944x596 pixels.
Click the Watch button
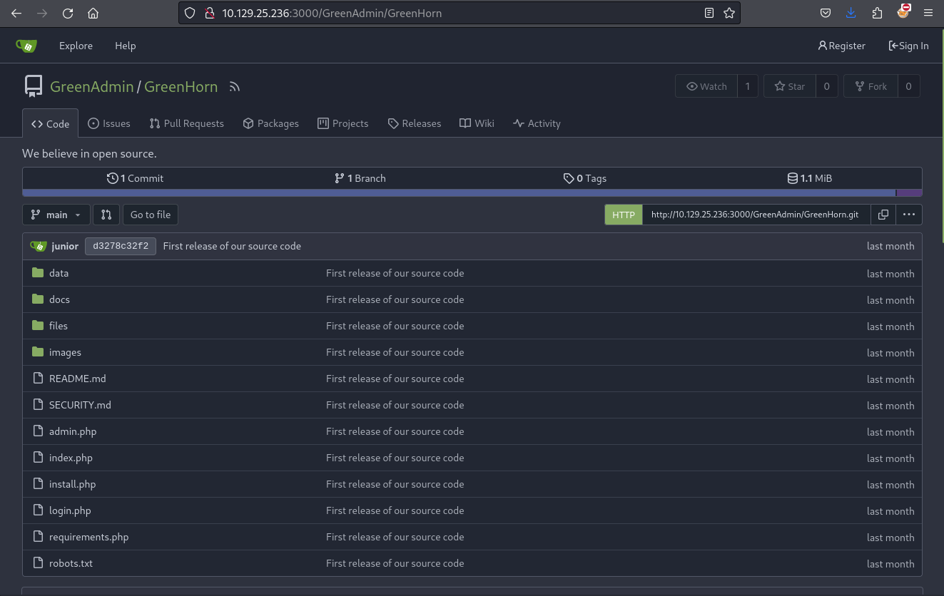coord(706,86)
